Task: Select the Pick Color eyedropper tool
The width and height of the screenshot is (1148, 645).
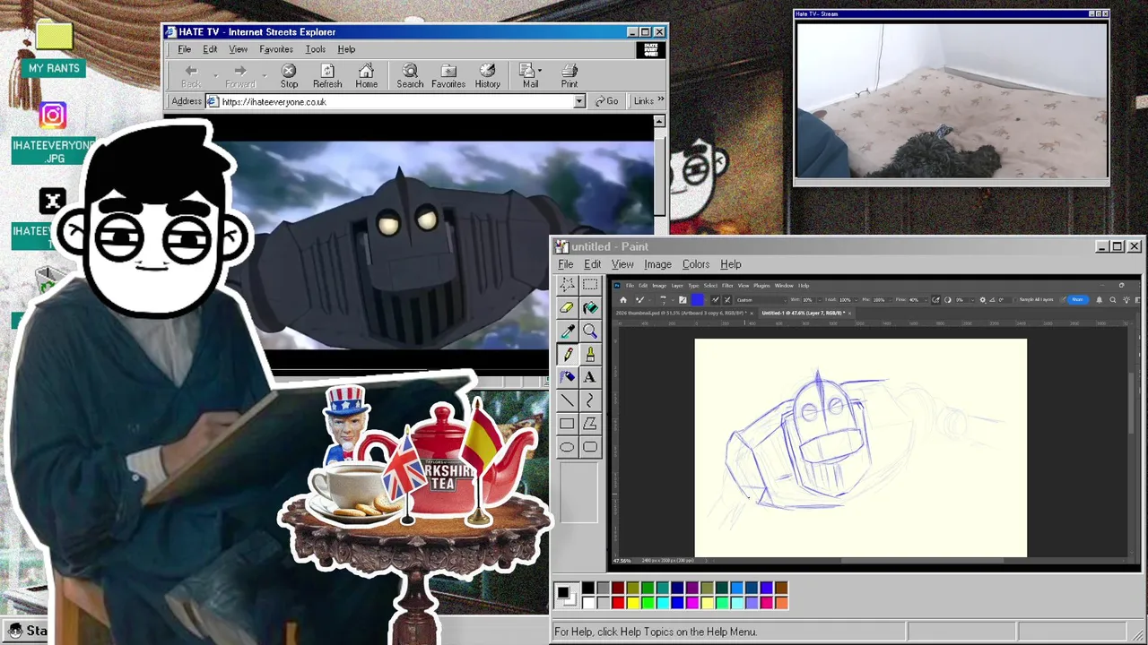Action: tap(567, 331)
